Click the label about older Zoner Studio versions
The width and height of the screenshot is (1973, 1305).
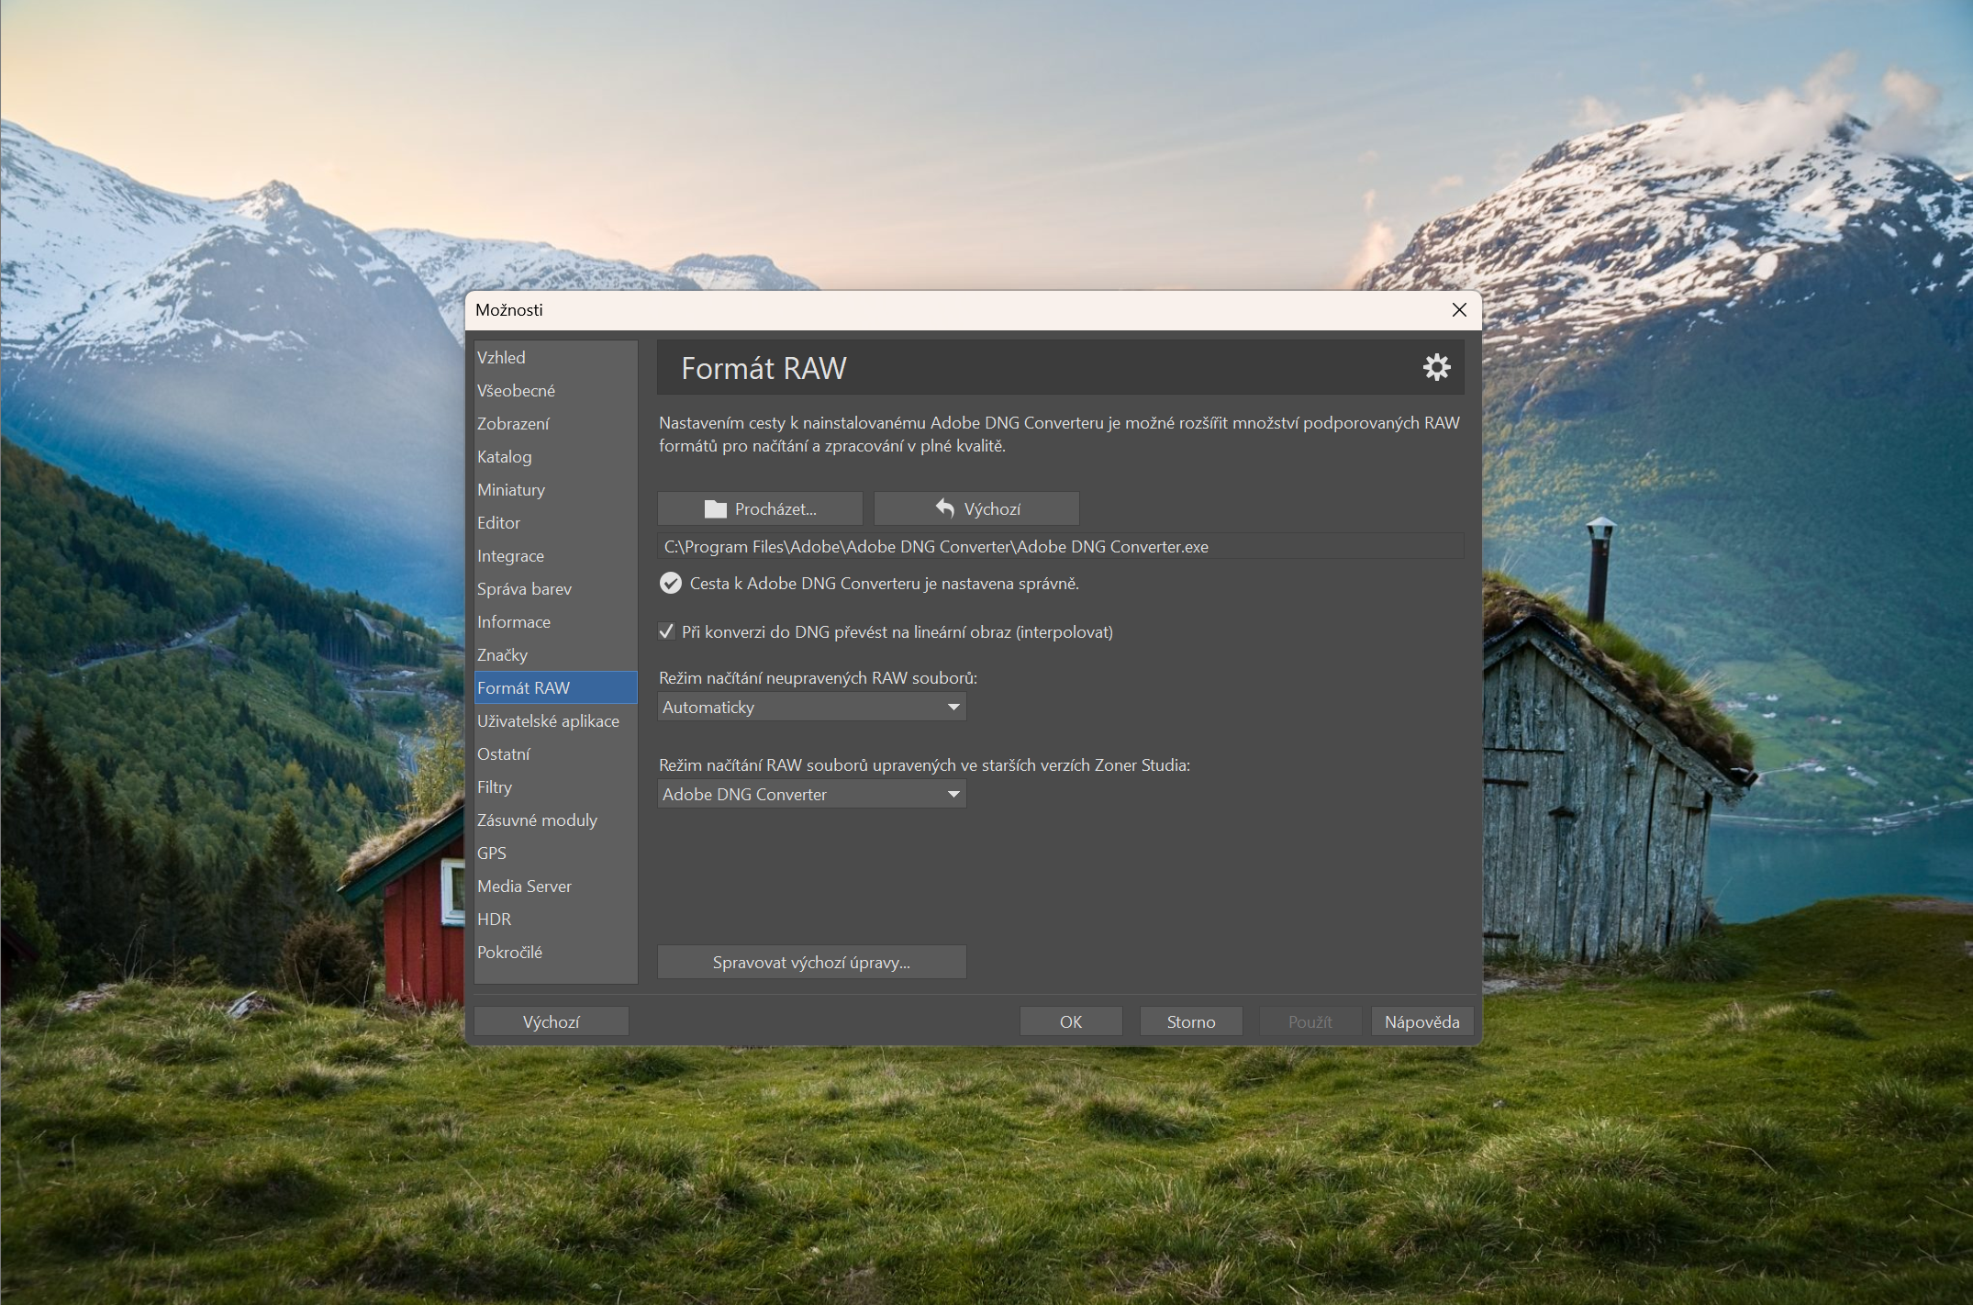[924, 764]
